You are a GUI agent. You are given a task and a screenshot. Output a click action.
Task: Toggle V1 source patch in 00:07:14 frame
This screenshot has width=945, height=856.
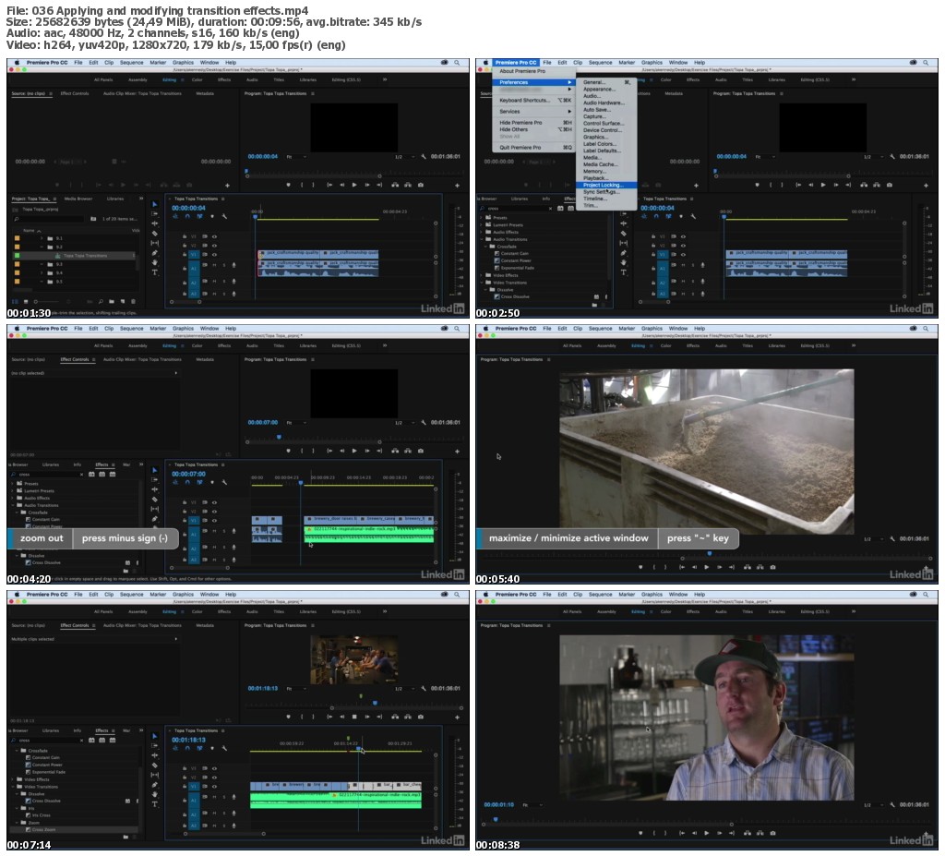point(194,786)
